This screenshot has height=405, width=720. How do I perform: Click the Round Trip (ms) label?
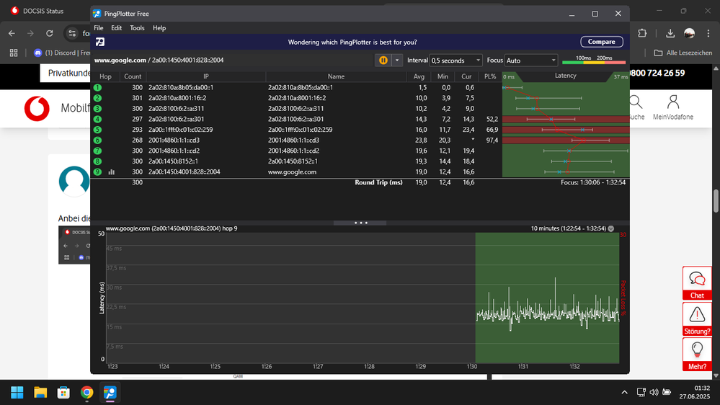click(378, 182)
